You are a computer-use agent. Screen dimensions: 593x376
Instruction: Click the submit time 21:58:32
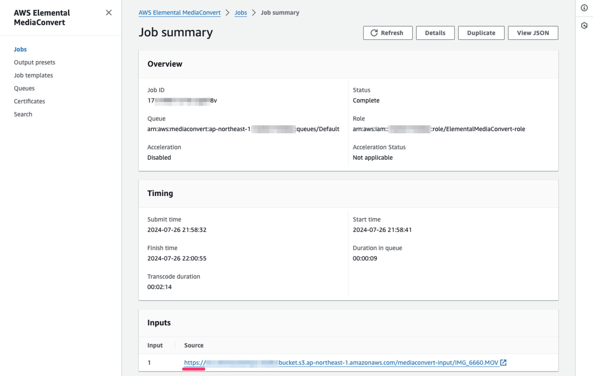pos(177,230)
